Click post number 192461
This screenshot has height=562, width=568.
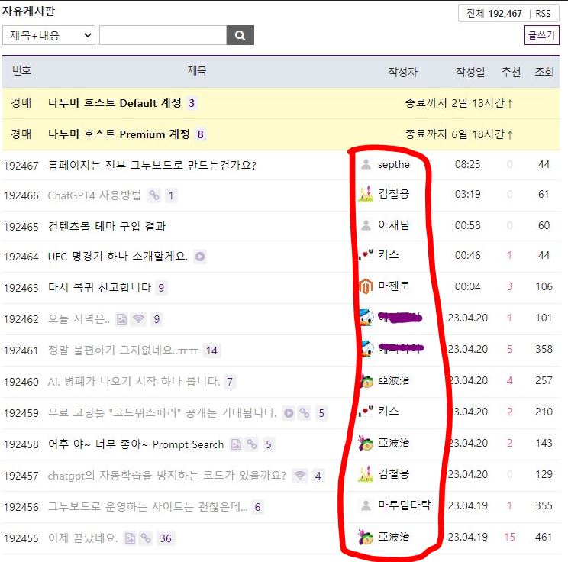pyautogui.click(x=21, y=350)
